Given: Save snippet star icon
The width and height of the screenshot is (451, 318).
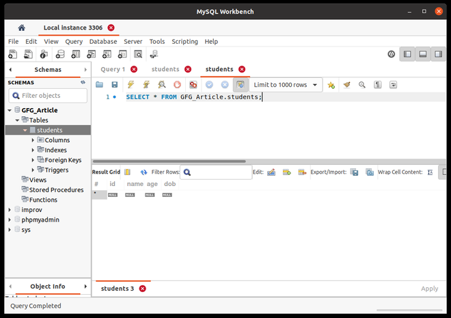Looking at the screenshot, I should tap(331, 85).
